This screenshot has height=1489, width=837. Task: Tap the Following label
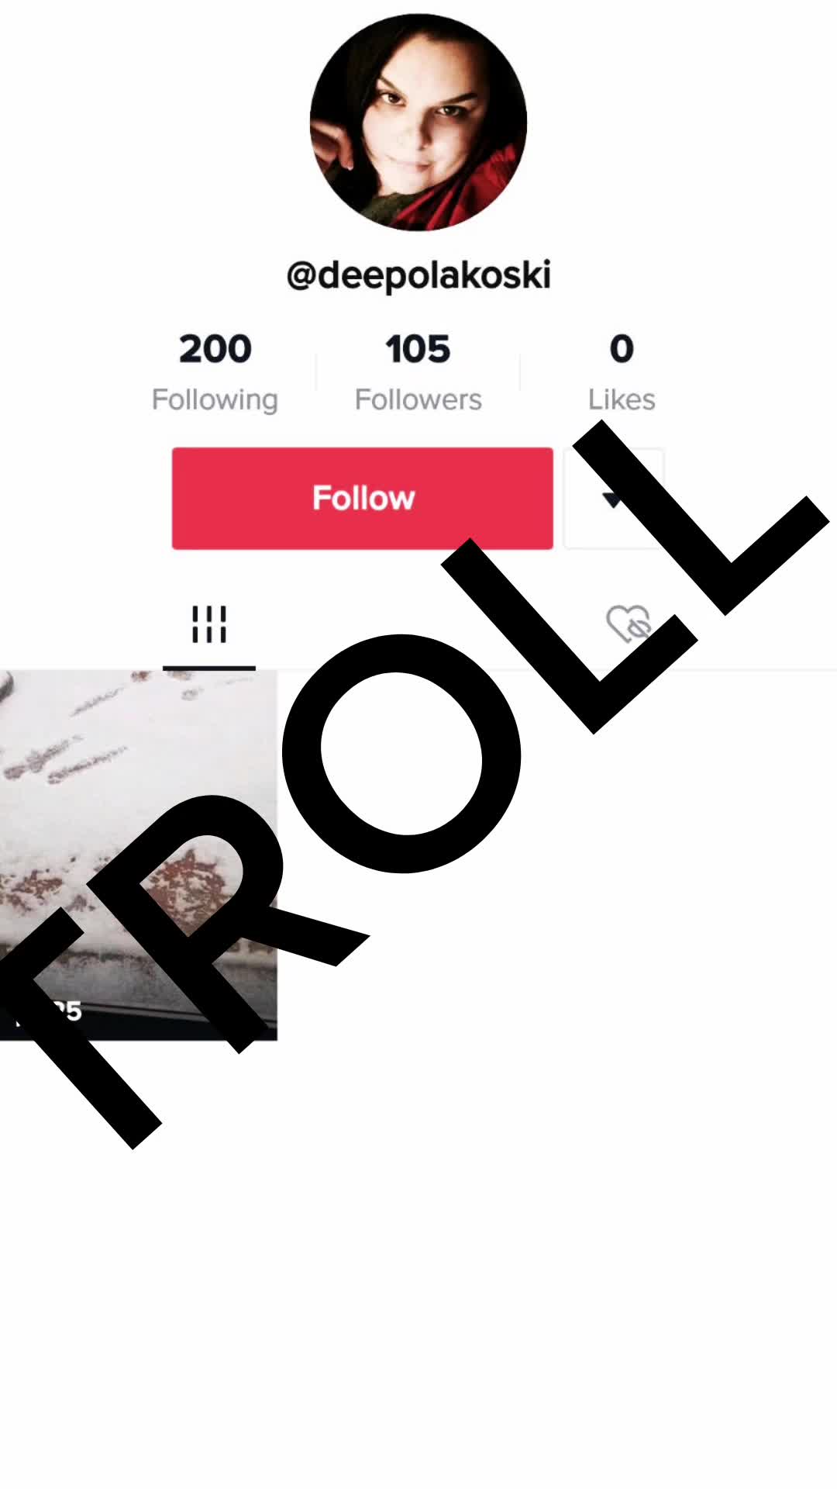215,400
